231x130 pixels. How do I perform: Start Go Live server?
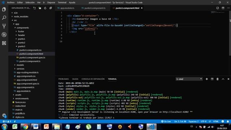coord(166,121)
